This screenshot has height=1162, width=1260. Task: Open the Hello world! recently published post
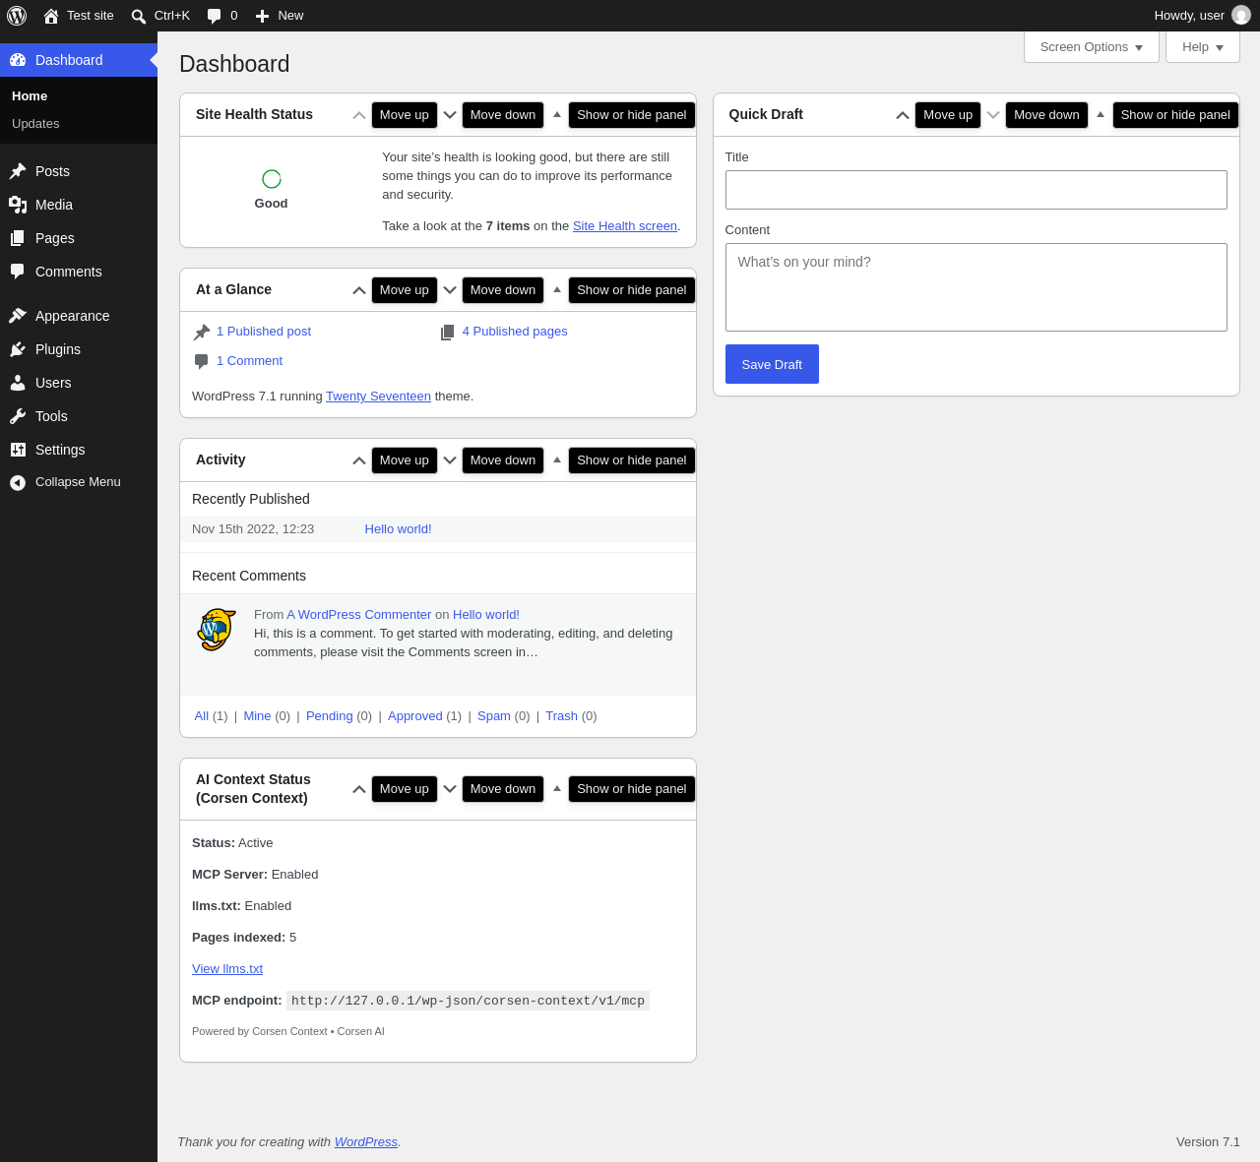click(398, 529)
